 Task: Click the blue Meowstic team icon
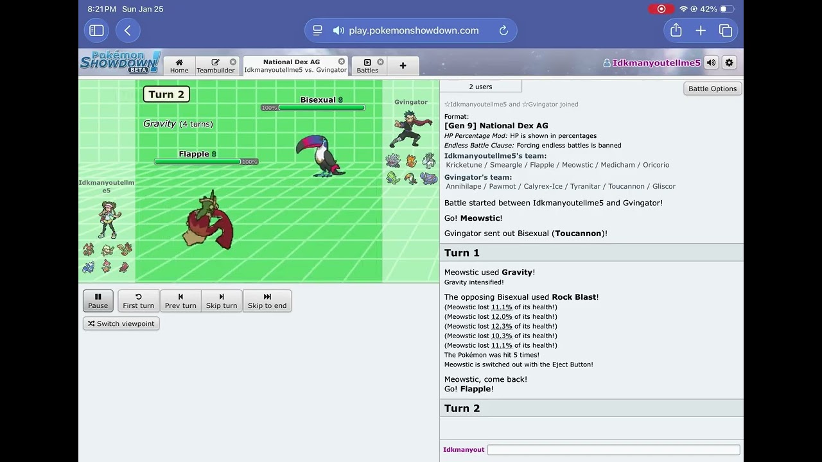[x=89, y=266]
